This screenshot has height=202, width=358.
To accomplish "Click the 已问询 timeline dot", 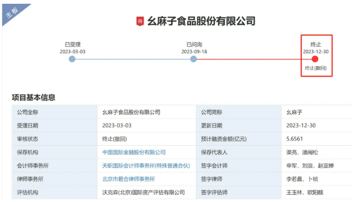I will point(194,59).
